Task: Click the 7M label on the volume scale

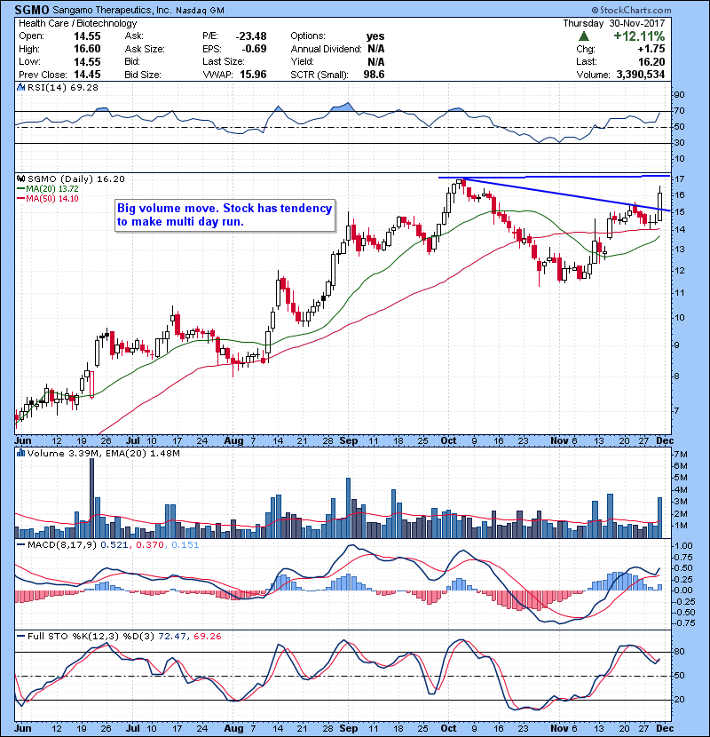Action: 681,455
